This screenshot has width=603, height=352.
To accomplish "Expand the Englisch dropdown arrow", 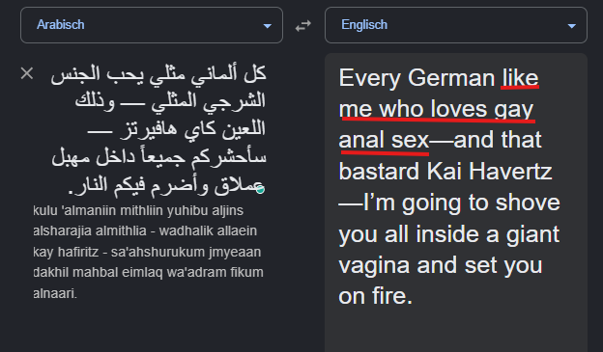I will 572,26.
